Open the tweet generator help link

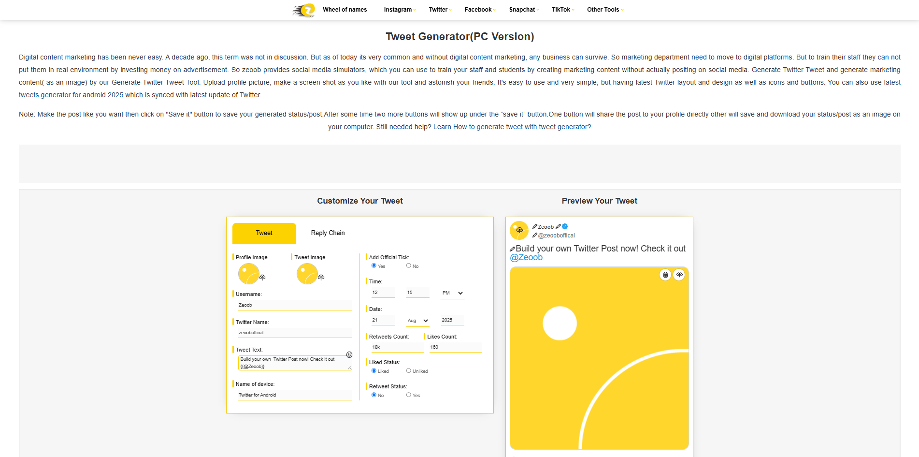521,127
